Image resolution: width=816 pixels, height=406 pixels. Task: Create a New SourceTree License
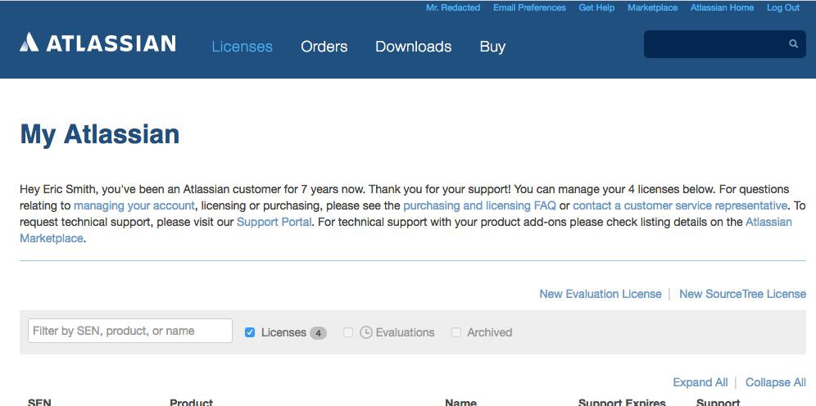click(742, 294)
